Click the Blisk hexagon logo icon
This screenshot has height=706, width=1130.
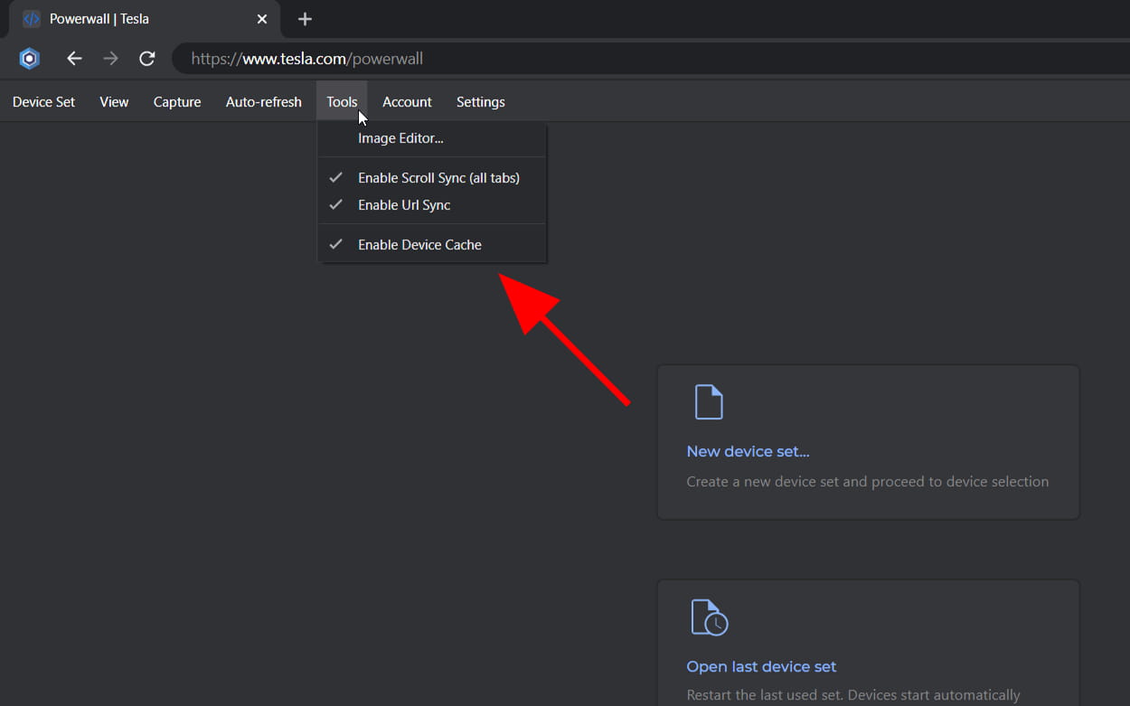(x=30, y=59)
